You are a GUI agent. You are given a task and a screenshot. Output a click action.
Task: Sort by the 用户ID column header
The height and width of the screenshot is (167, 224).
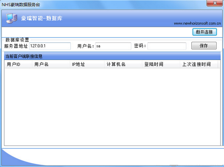18,64
